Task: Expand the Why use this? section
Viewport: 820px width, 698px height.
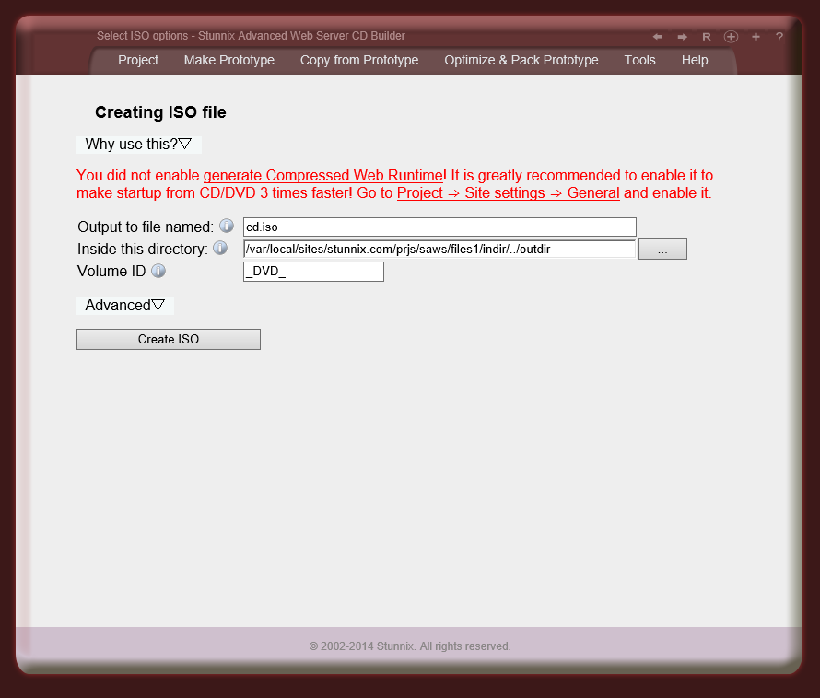Action: [x=138, y=144]
